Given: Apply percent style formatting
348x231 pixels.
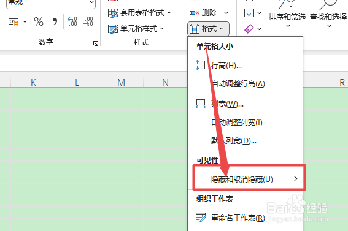Looking at the screenshot, I should [x=39, y=21].
